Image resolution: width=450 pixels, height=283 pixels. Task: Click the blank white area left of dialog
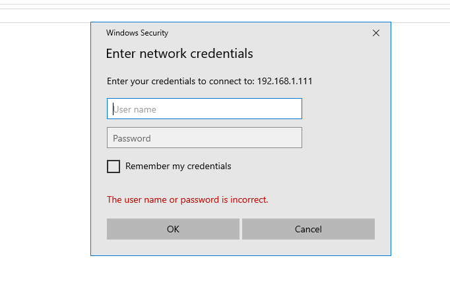tap(45, 143)
